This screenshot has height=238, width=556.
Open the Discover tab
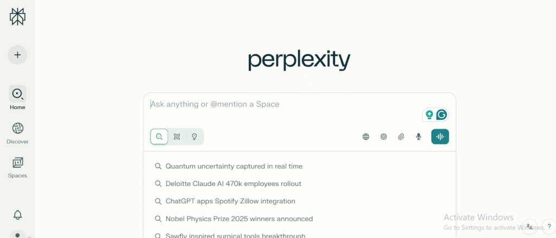(x=17, y=133)
